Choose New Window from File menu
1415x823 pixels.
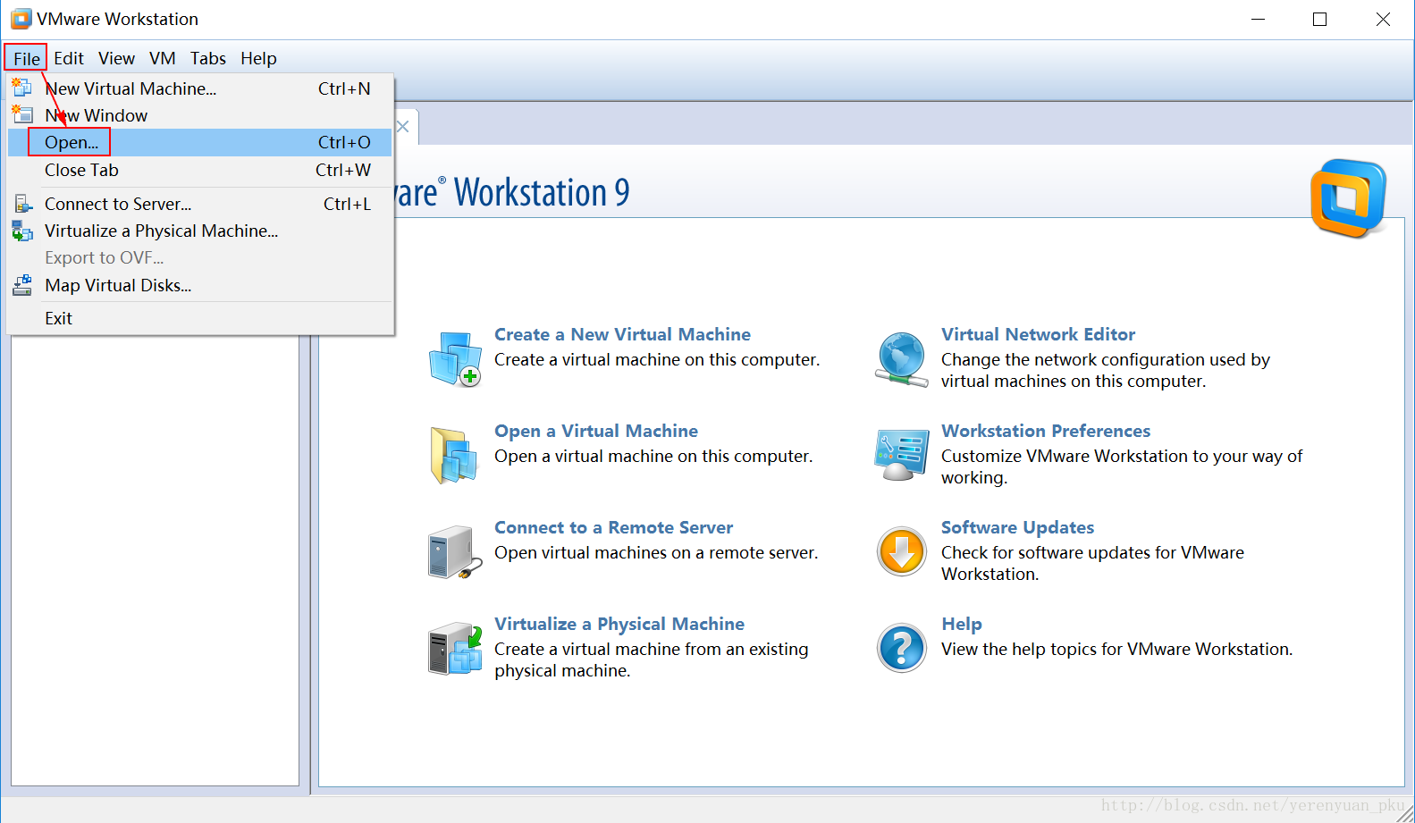(x=200, y=115)
